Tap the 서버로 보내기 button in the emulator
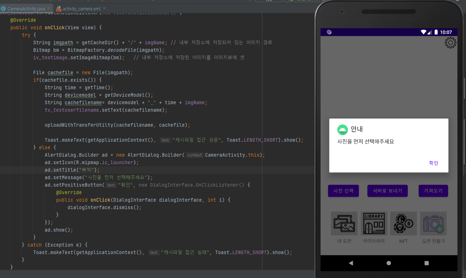This screenshot has height=278, width=466. click(x=387, y=191)
